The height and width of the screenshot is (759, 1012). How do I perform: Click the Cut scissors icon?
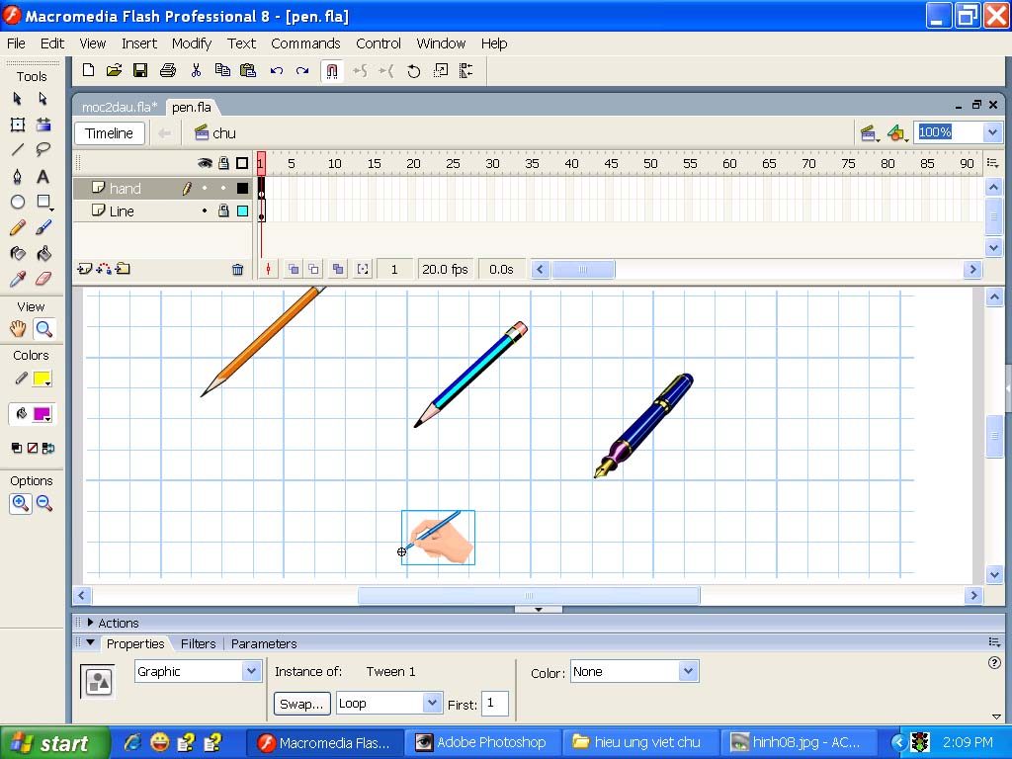(x=197, y=70)
